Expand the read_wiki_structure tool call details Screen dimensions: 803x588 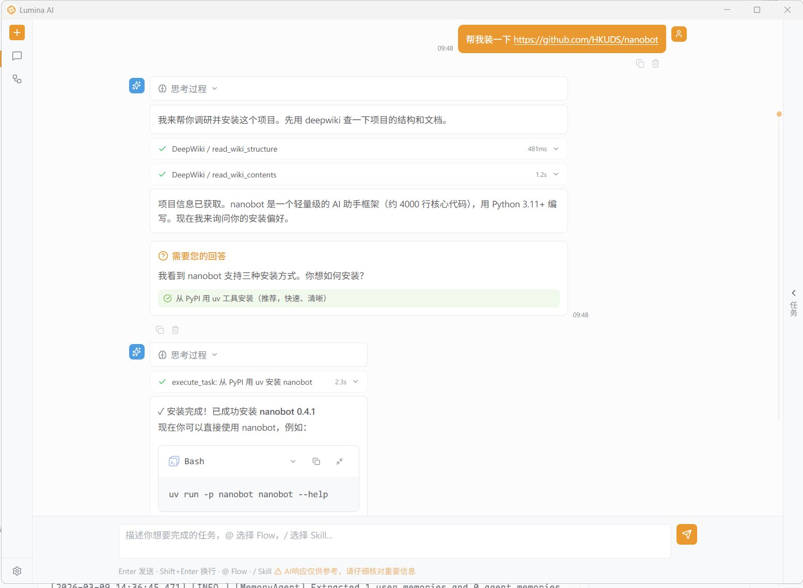click(556, 149)
